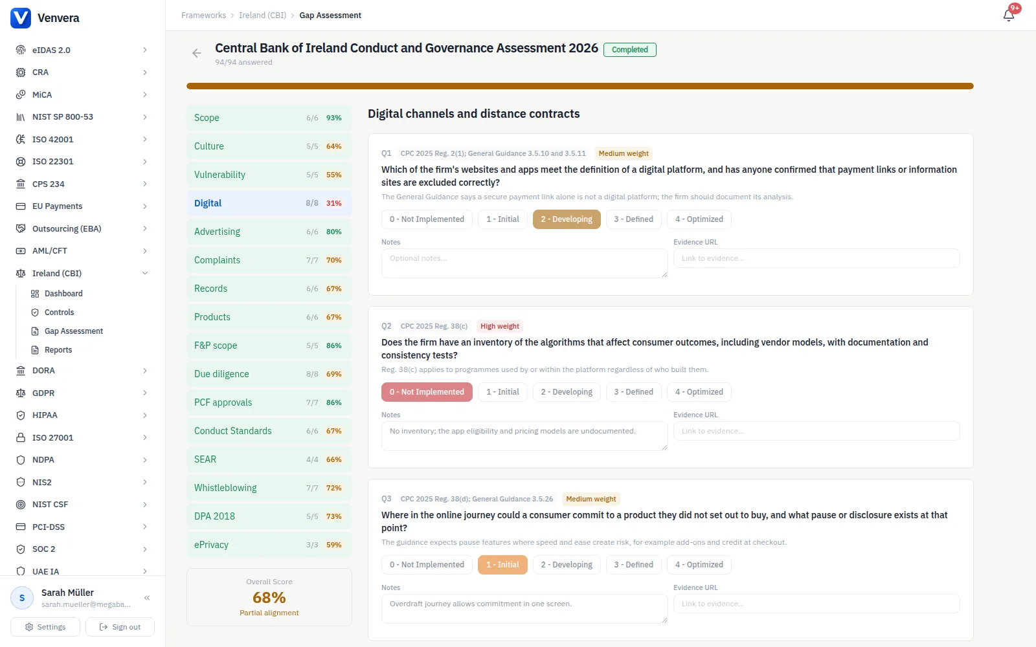Select '1 - Initial' for Q3
The height and width of the screenshot is (647, 1036).
tap(502, 565)
